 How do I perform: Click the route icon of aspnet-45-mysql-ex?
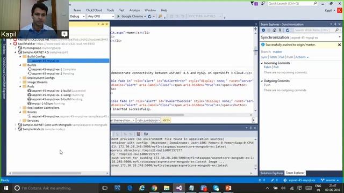pyautogui.click(x=30, y=116)
